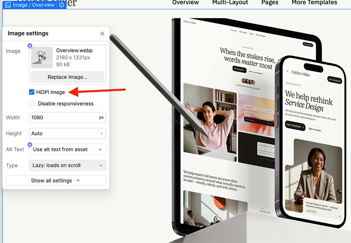Open the Overview nav link

pos(185,2)
